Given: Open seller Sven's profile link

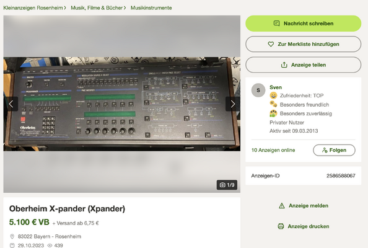Looking at the screenshot, I should tap(276, 87).
